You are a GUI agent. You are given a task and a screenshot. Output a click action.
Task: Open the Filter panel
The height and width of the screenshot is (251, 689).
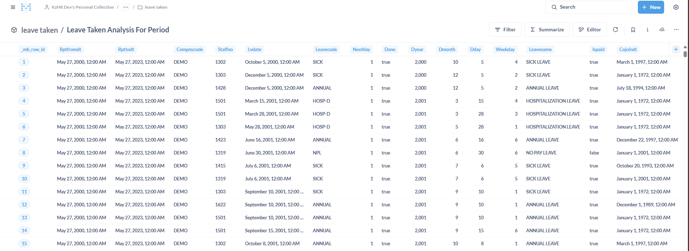click(505, 30)
